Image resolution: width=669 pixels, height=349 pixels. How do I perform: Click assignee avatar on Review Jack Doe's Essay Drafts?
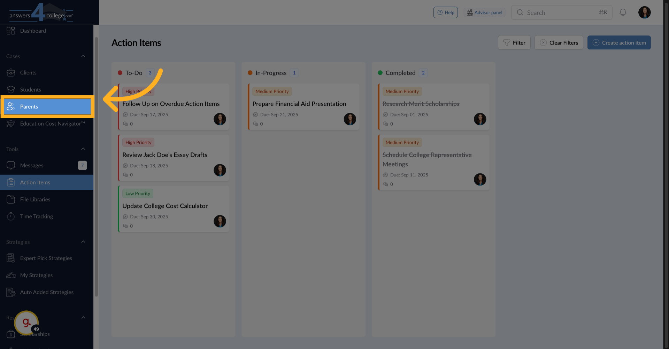click(x=220, y=170)
